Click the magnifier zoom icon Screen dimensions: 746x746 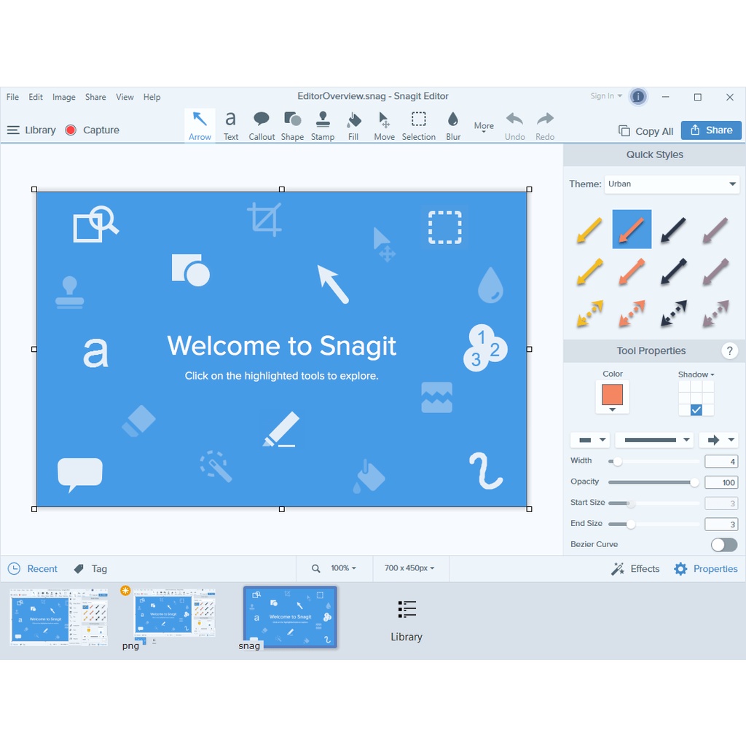pyautogui.click(x=316, y=568)
